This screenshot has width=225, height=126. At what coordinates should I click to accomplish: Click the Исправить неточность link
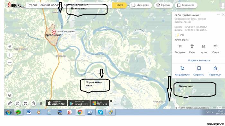pos(199,60)
